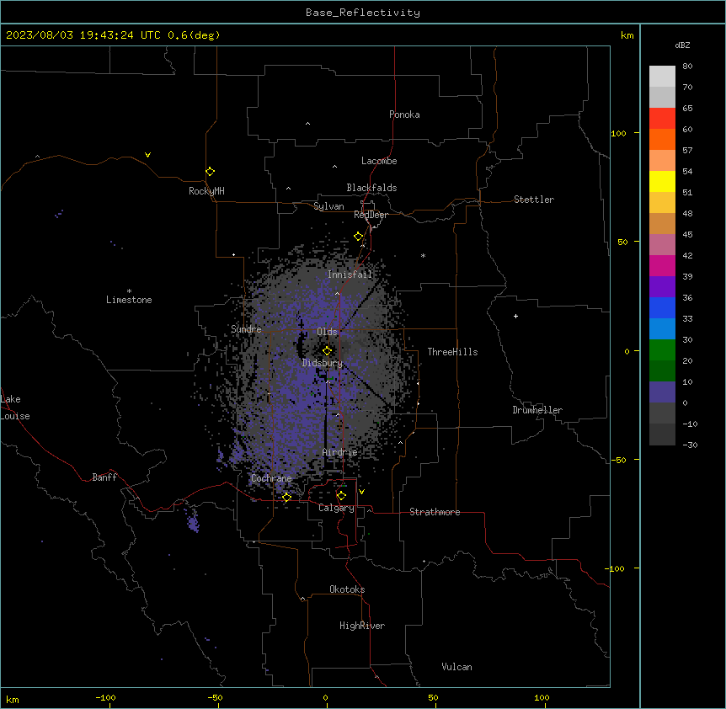Click the RockyMH label

pos(206,191)
